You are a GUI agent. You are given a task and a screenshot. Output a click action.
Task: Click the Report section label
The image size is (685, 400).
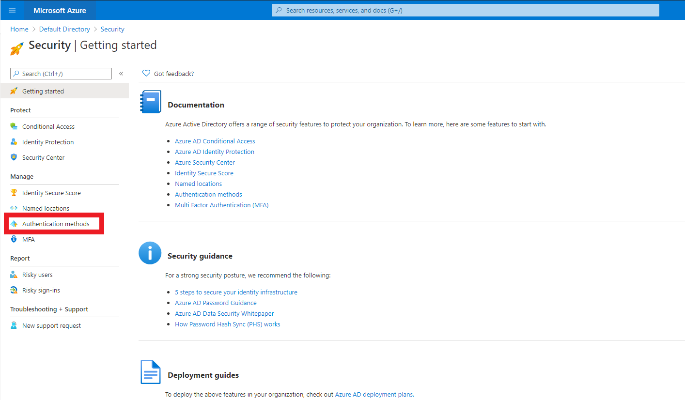coord(20,258)
